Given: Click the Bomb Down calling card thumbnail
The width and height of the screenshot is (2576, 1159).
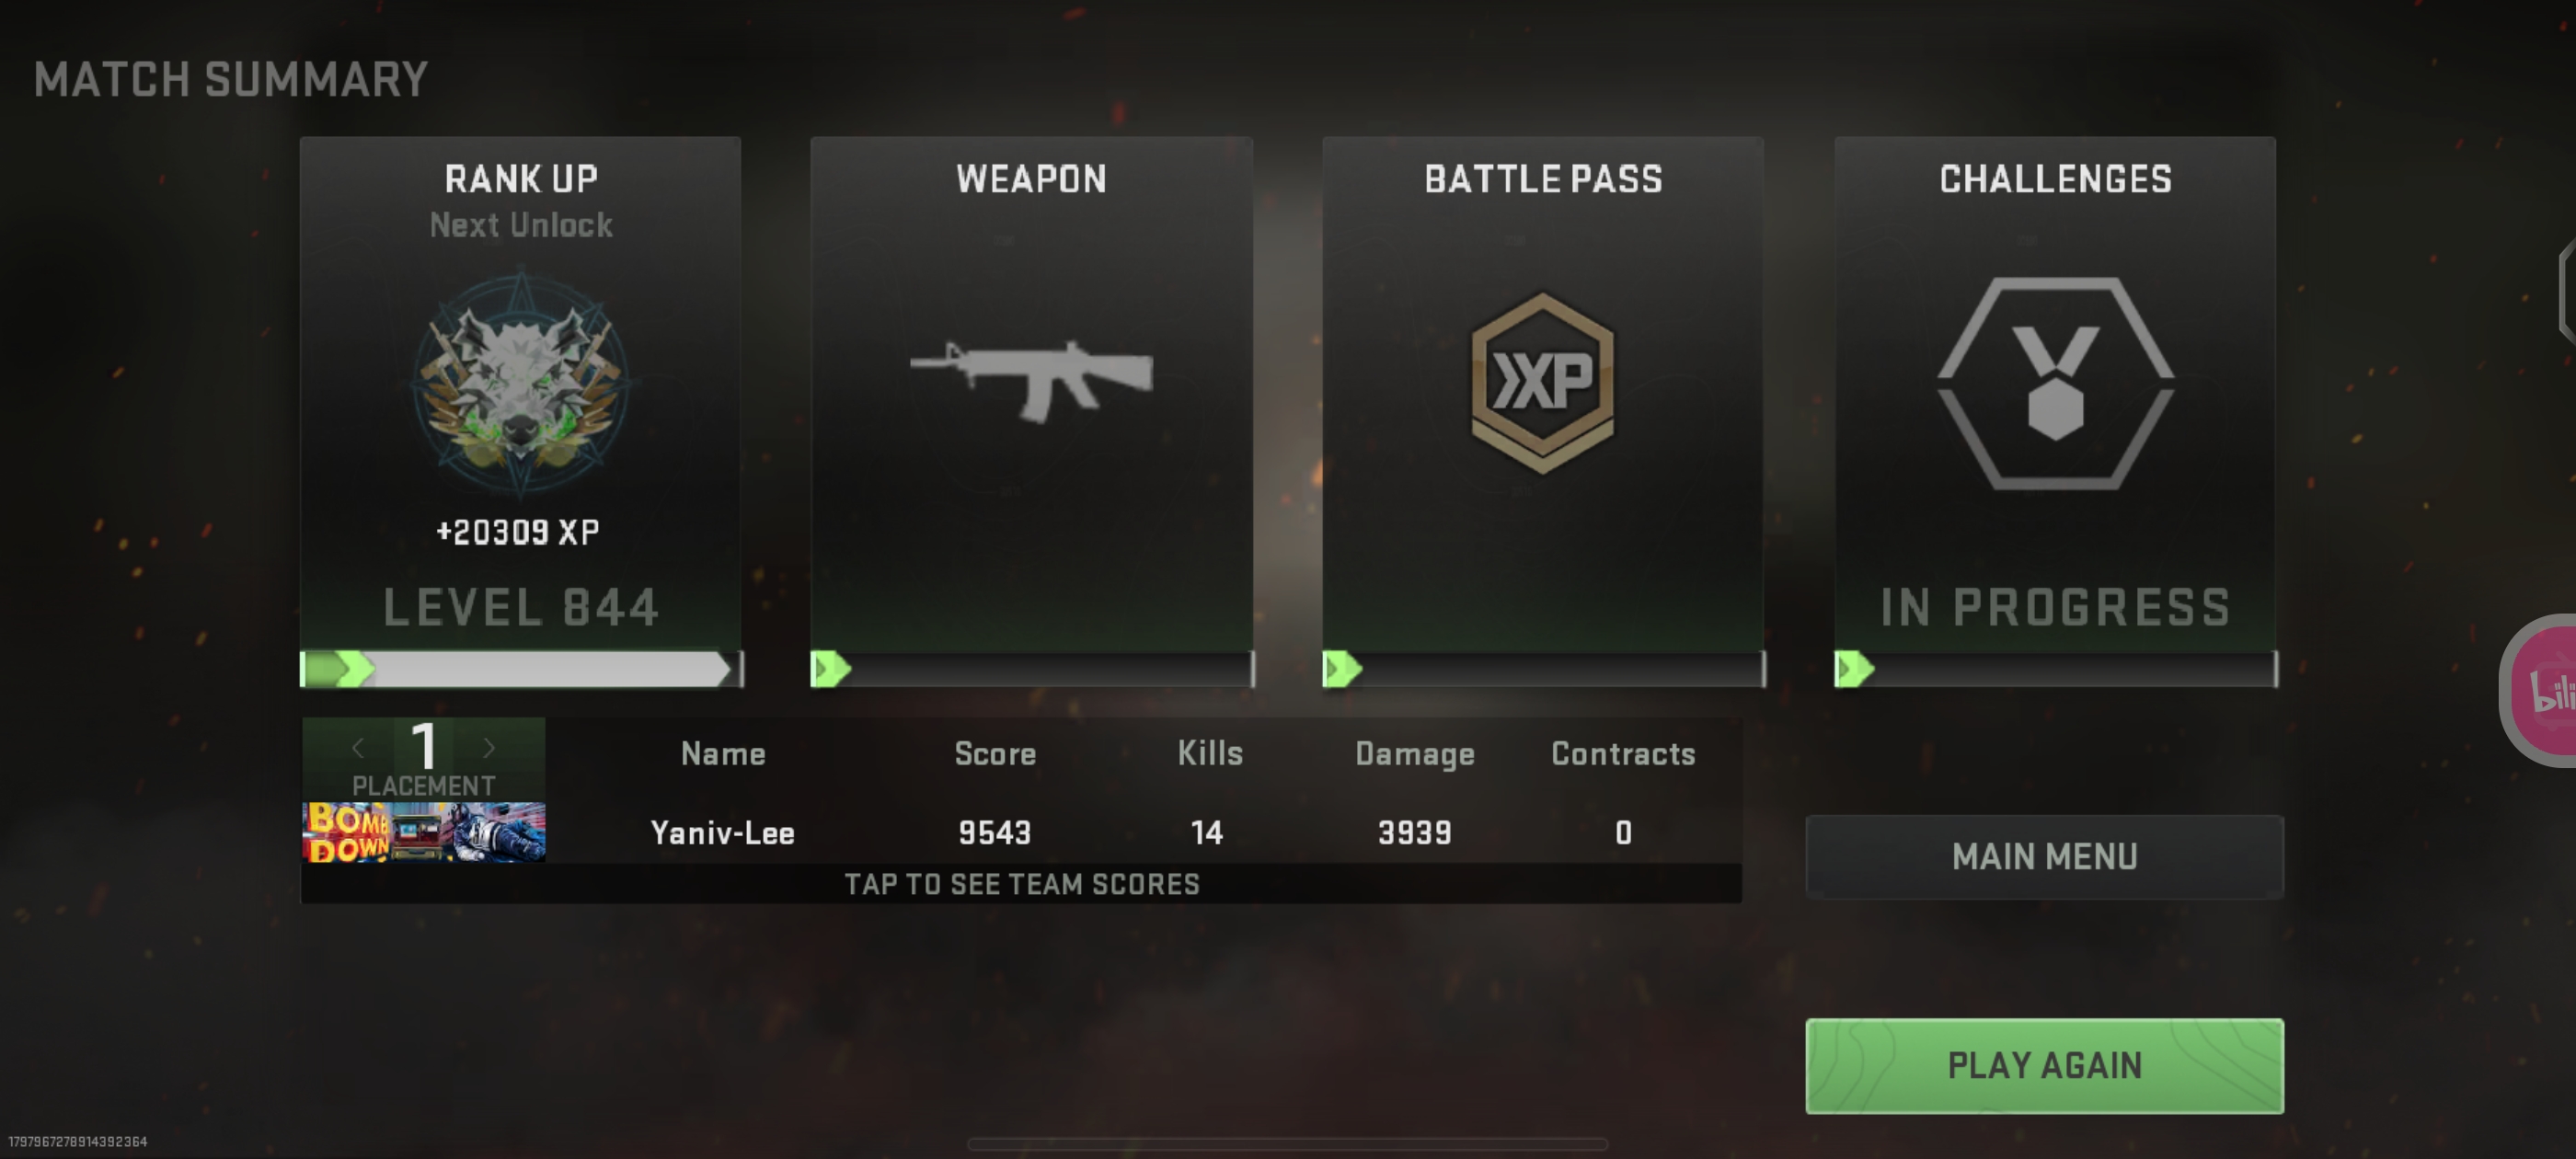Looking at the screenshot, I should (424, 832).
